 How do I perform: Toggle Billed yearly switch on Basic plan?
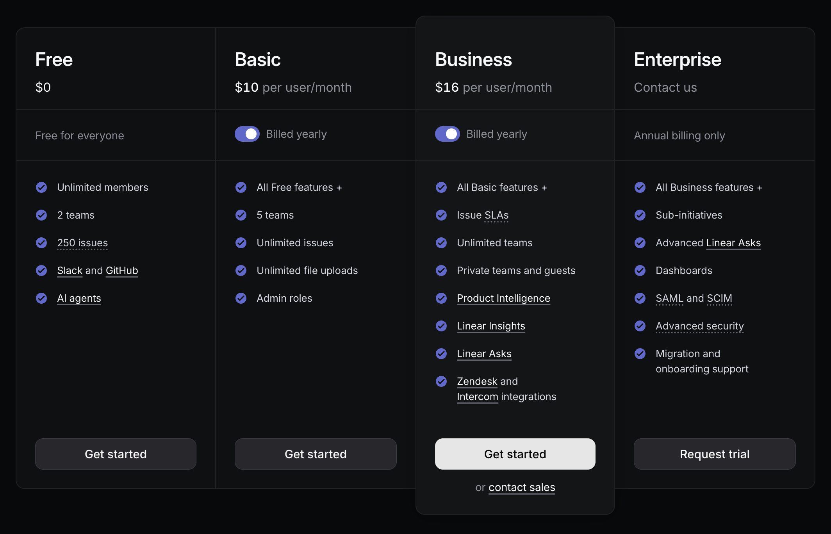[247, 134]
